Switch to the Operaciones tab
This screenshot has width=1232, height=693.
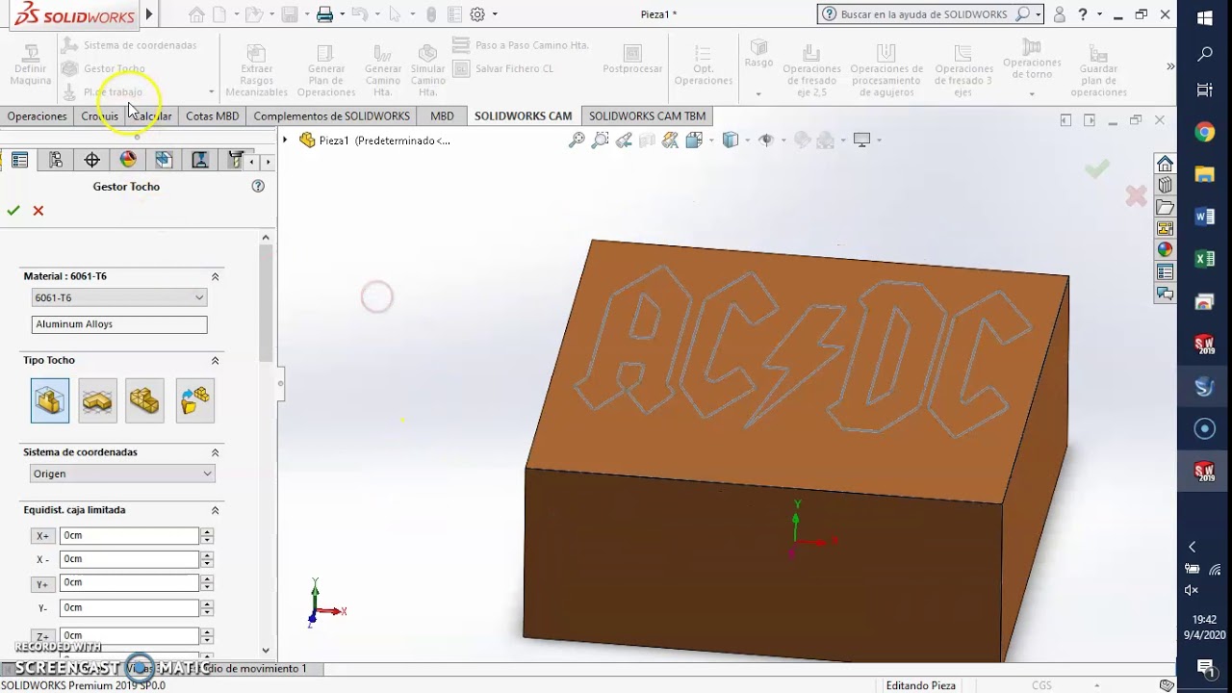(38, 115)
